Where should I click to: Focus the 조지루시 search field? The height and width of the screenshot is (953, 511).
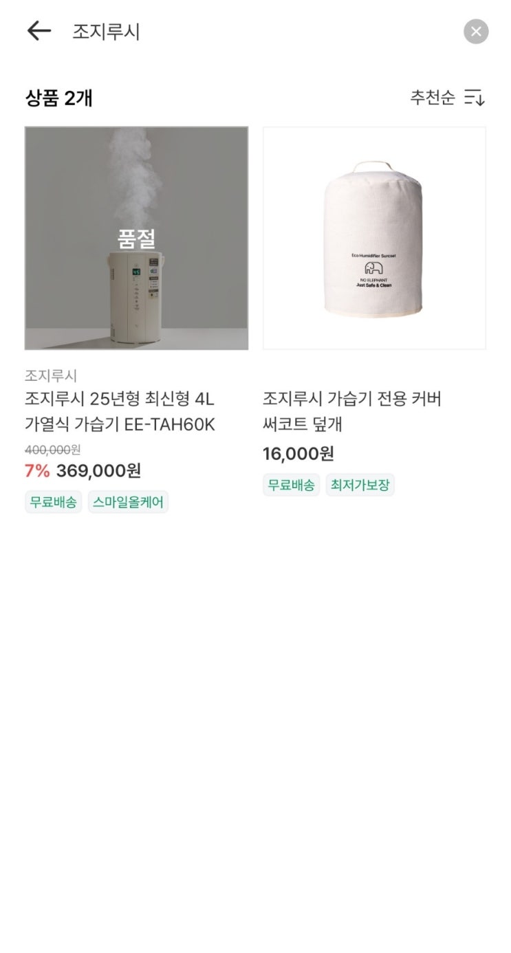[x=261, y=32]
